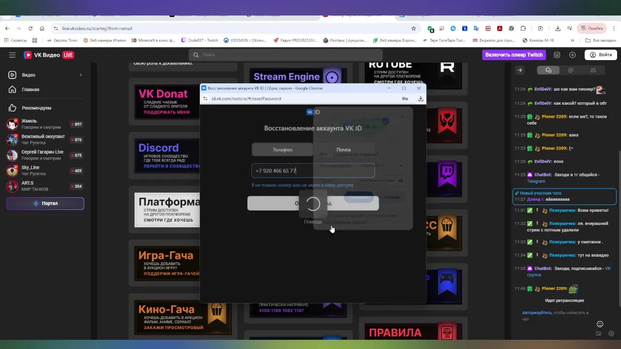Click Включить плеер Twitch button

[514, 55]
